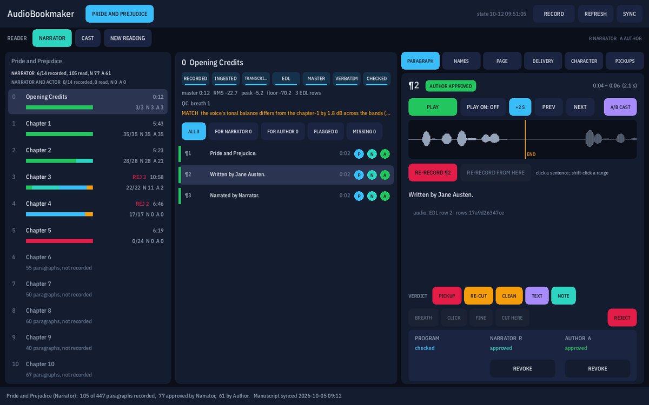Click the P badge on the ¶1 row
The height and width of the screenshot is (405, 649).
pos(359,154)
